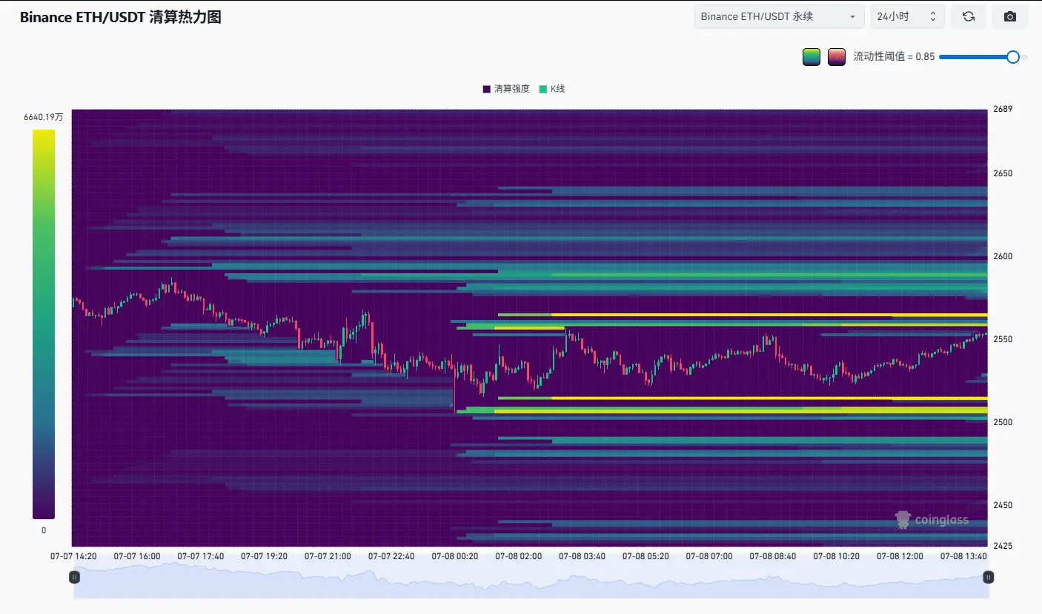Click the 2425 bottom price axis label
Screen dimensions: 1042x614
[x=1003, y=545]
